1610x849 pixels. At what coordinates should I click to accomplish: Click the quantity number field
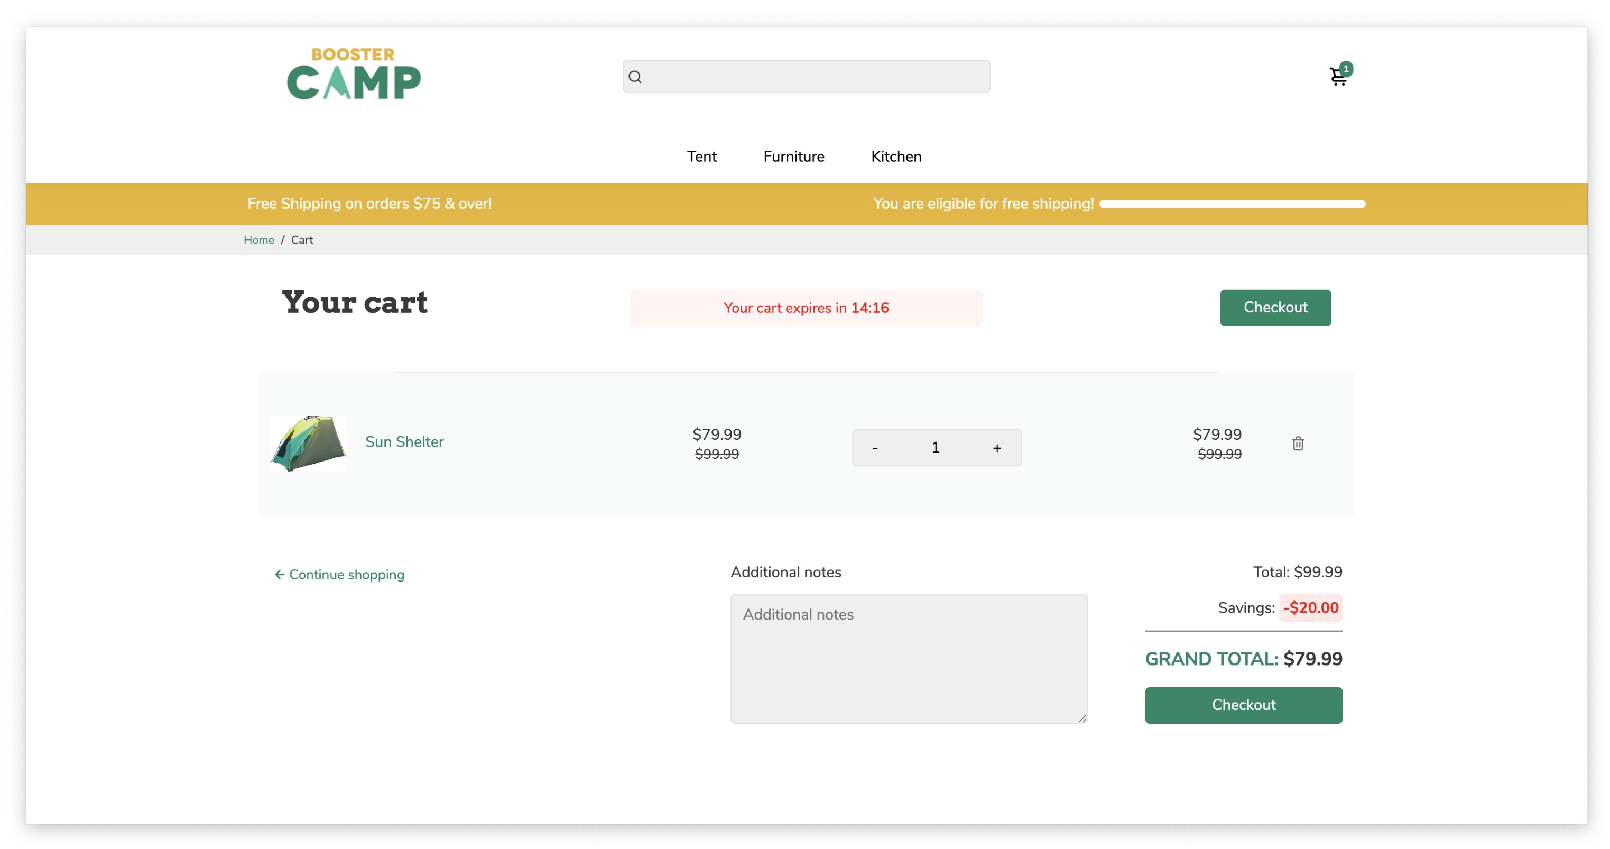[935, 448]
